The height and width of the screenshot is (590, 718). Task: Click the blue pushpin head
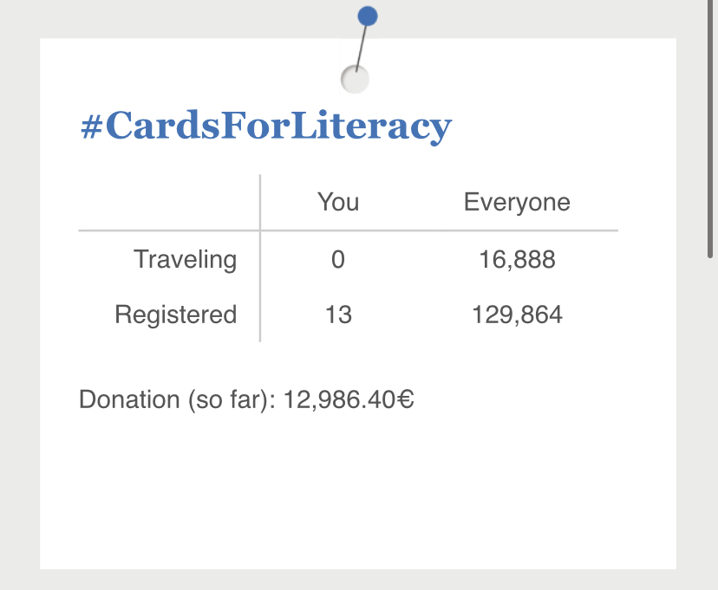[368, 16]
